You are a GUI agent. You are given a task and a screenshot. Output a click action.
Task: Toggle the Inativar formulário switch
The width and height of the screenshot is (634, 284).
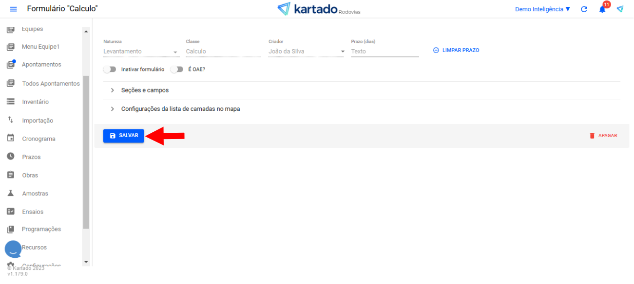pos(110,70)
